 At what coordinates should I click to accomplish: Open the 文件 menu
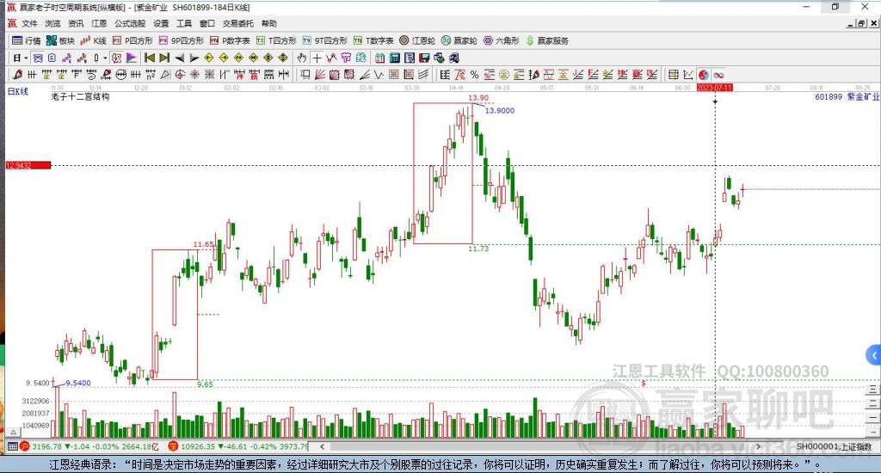pos(29,23)
